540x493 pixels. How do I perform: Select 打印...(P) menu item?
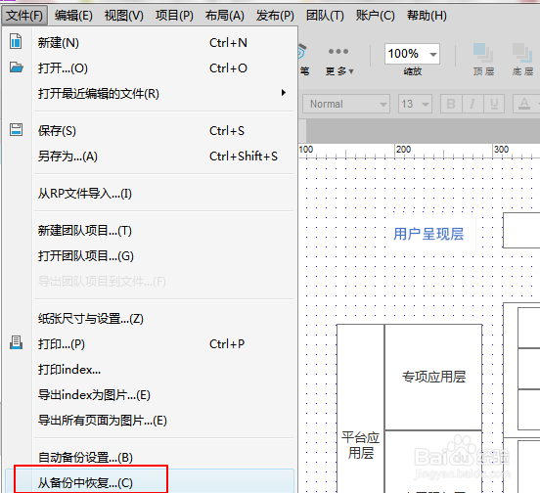pyautogui.click(x=150, y=344)
